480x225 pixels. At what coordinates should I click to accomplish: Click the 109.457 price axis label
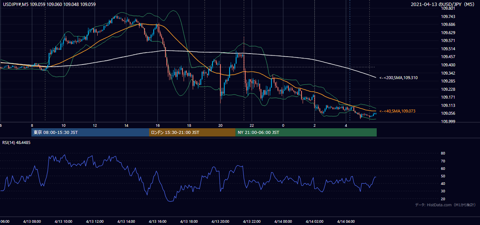tap(448, 57)
